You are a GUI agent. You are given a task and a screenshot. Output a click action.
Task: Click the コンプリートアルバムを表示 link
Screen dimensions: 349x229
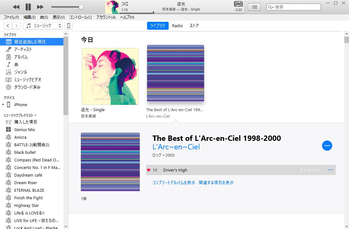click(174, 183)
